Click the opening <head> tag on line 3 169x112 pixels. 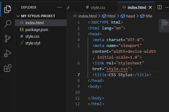tap(95, 34)
